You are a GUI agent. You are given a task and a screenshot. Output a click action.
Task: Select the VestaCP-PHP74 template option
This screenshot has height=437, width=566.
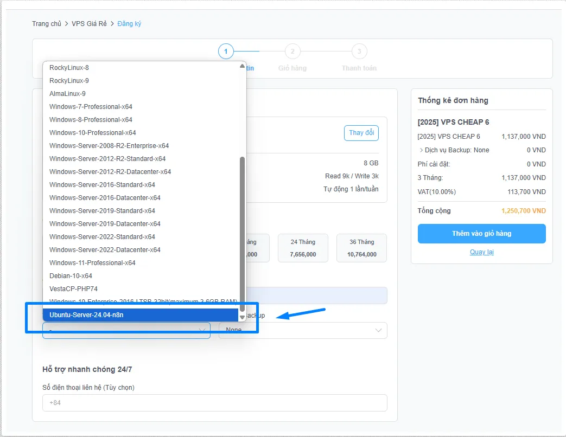[73, 289]
